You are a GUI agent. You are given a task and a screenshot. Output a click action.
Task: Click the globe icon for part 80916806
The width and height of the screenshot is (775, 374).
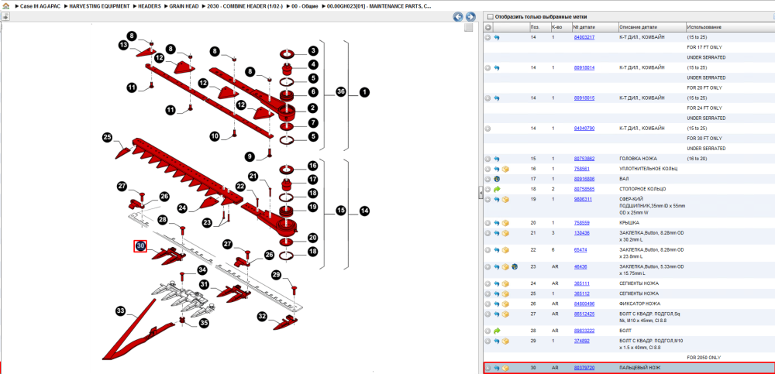497,179
